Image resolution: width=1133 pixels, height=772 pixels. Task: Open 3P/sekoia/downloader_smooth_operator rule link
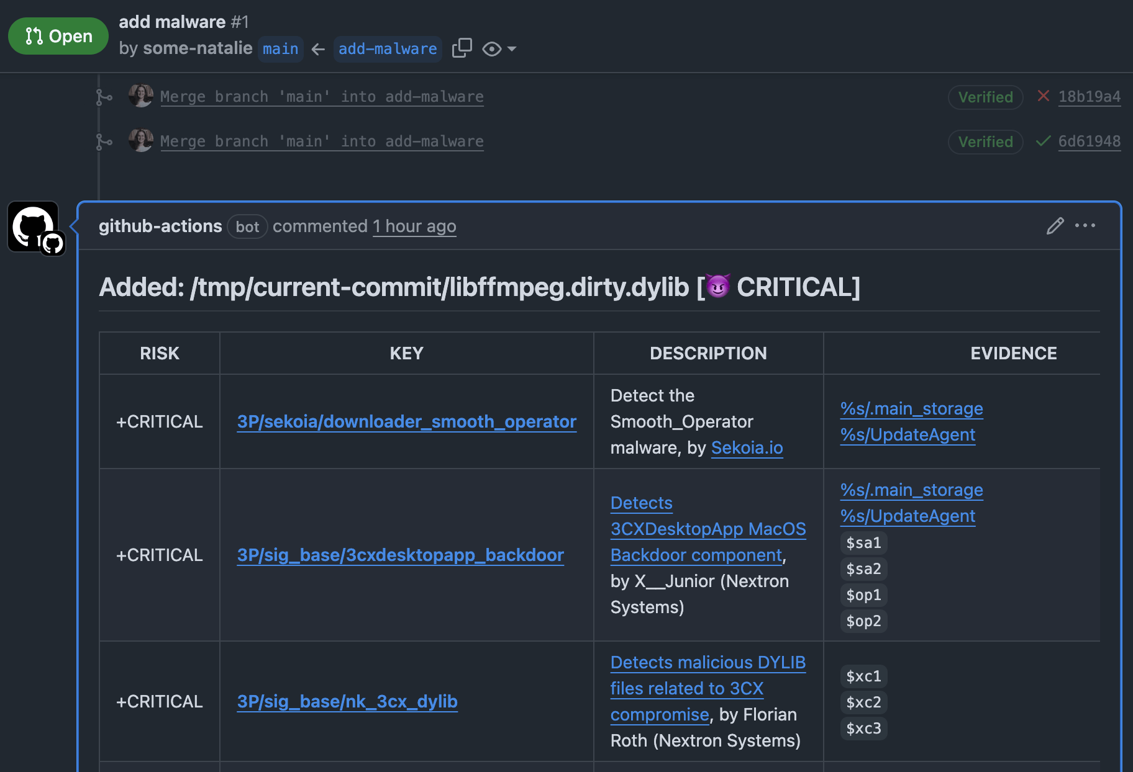pyautogui.click(x=407, y=422)
